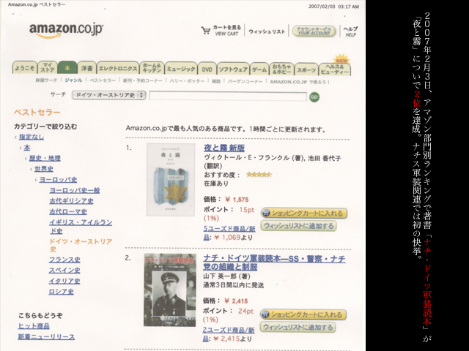This screenshot has height=351, width=469.
Task: Open the エレクトロニクス tab
Action: click(x=118, y=68)
